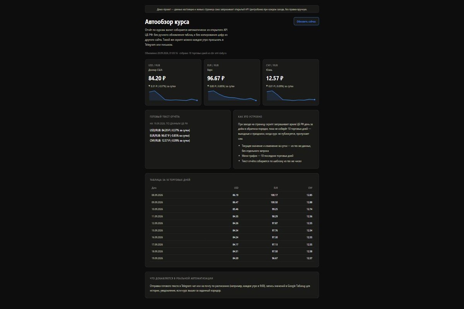Click the CNY / RUB card sparkline chart
Screen dimensions: 464x309
pyautogui.click(x=291, y=95)
